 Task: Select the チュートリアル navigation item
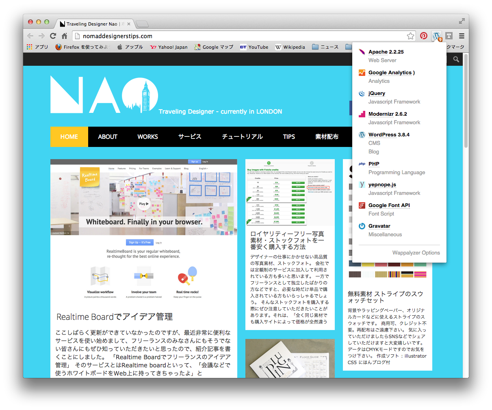[x=242, y=137]
